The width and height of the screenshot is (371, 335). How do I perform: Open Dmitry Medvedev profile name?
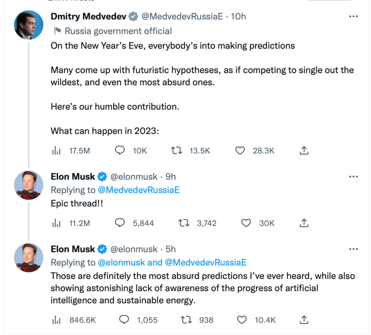pyautogui.click(x=88, y=17)
